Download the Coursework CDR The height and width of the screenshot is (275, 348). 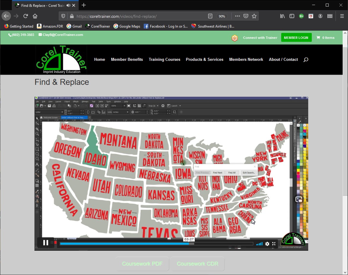click(x=197, y=264)
